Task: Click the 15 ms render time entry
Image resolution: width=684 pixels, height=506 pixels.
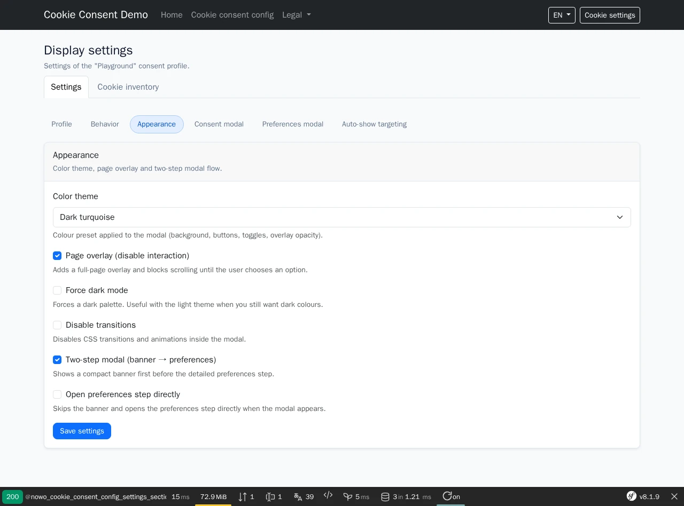Action: click(x=180, y=497)
